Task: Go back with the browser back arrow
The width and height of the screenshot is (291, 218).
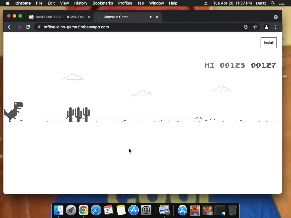Action: tap(10, 27)
